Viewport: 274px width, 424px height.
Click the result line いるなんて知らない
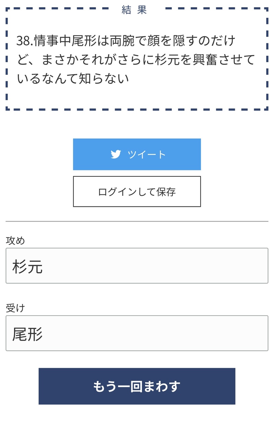point(73,79)
